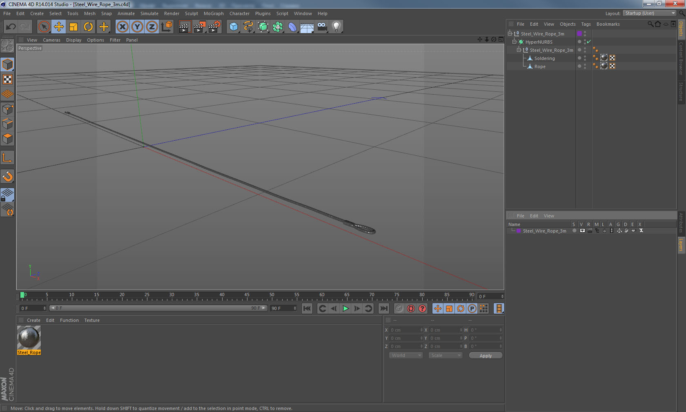686x412 pixels.
Task: Open the File menu in main menu bar
Action: click(x=7, y=13)
